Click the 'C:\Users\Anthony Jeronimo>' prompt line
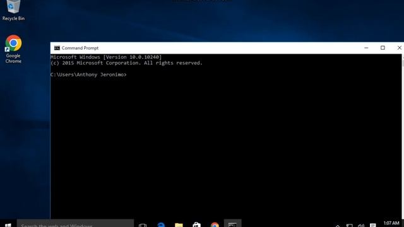Viewport: 404px width, 227px height. point(88,74)
